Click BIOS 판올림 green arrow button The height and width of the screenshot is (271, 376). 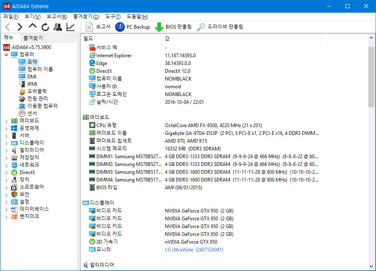pyautogui.click(x=173, y=27)
